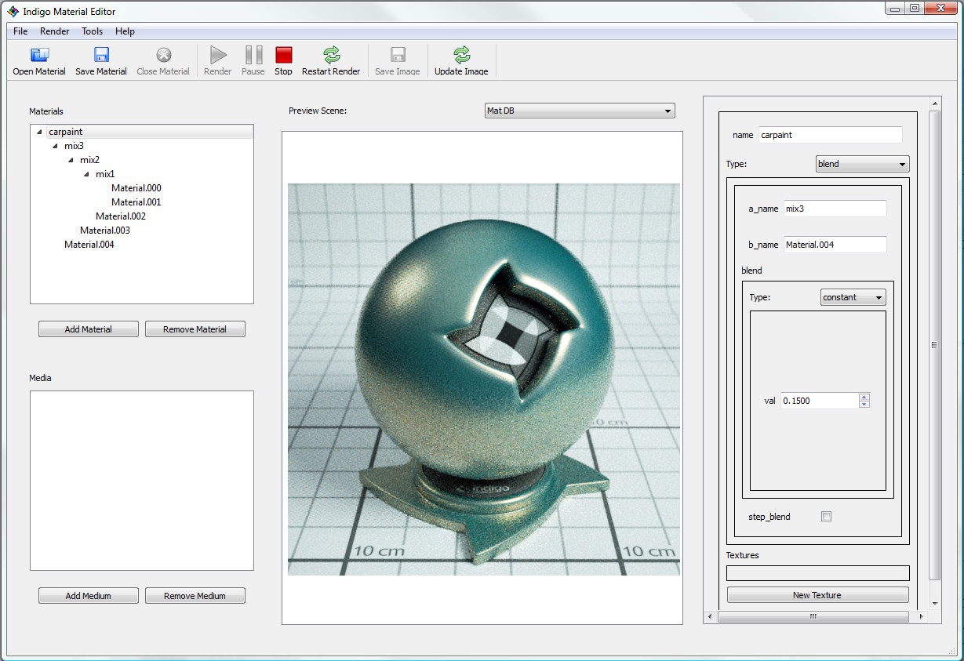Click the Indigo logo in the title bar
This screenshot has height=661, width=964.
pos(13,11)
